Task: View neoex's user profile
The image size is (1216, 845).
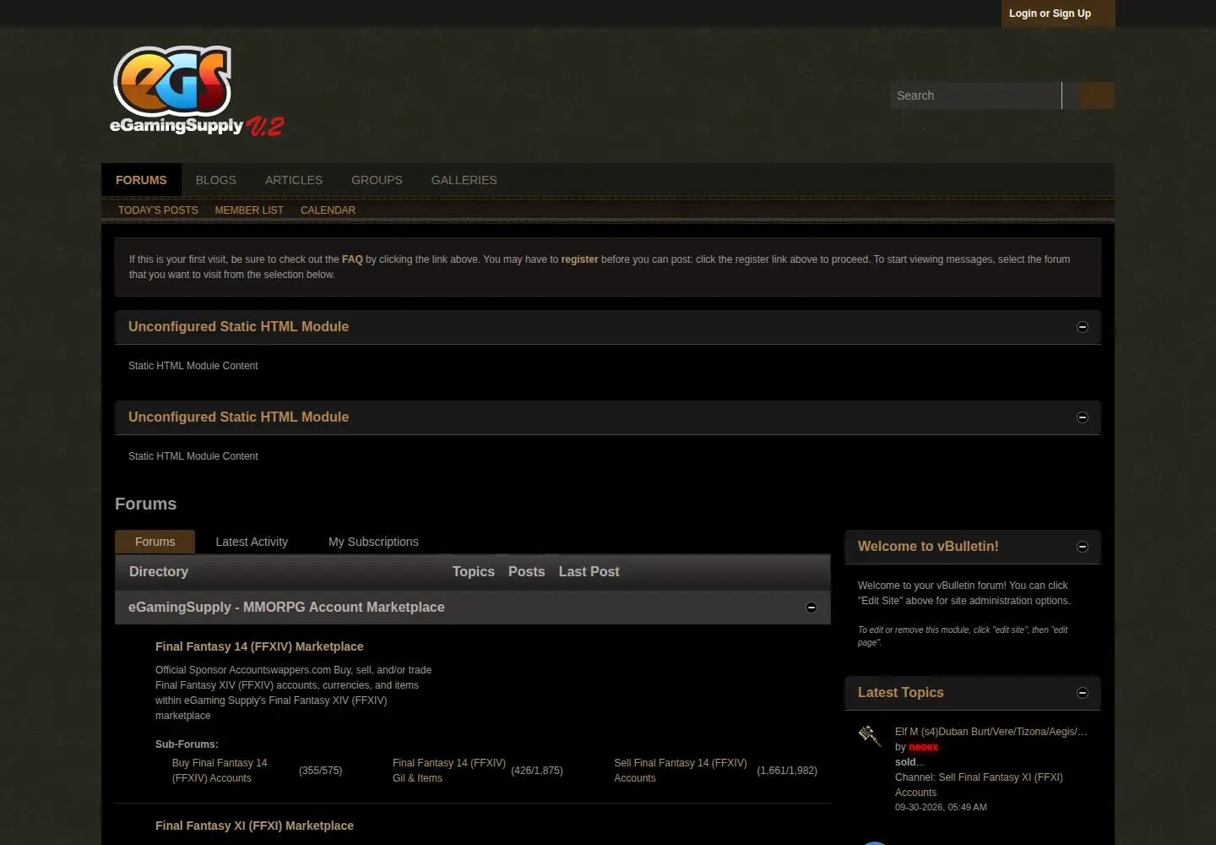Action: click(x=923, y=747)
